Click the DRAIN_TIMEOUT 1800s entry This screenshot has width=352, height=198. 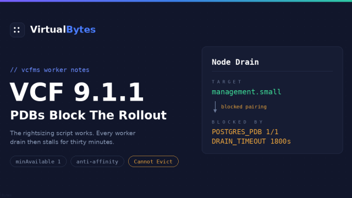(x=251, y=141)
